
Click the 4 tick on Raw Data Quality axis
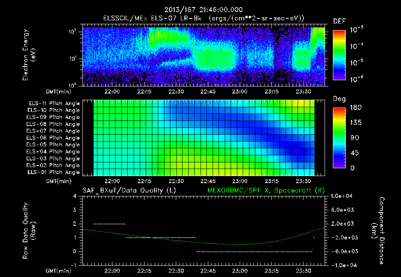pos(75,196)
